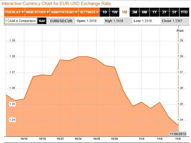This screenshot has width=191, height=143.
Task: Open the Overlay dropdown menu
Action: (14, 12)
